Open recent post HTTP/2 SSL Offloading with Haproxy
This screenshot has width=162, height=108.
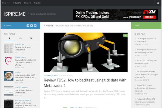click(x=146, y=62)
